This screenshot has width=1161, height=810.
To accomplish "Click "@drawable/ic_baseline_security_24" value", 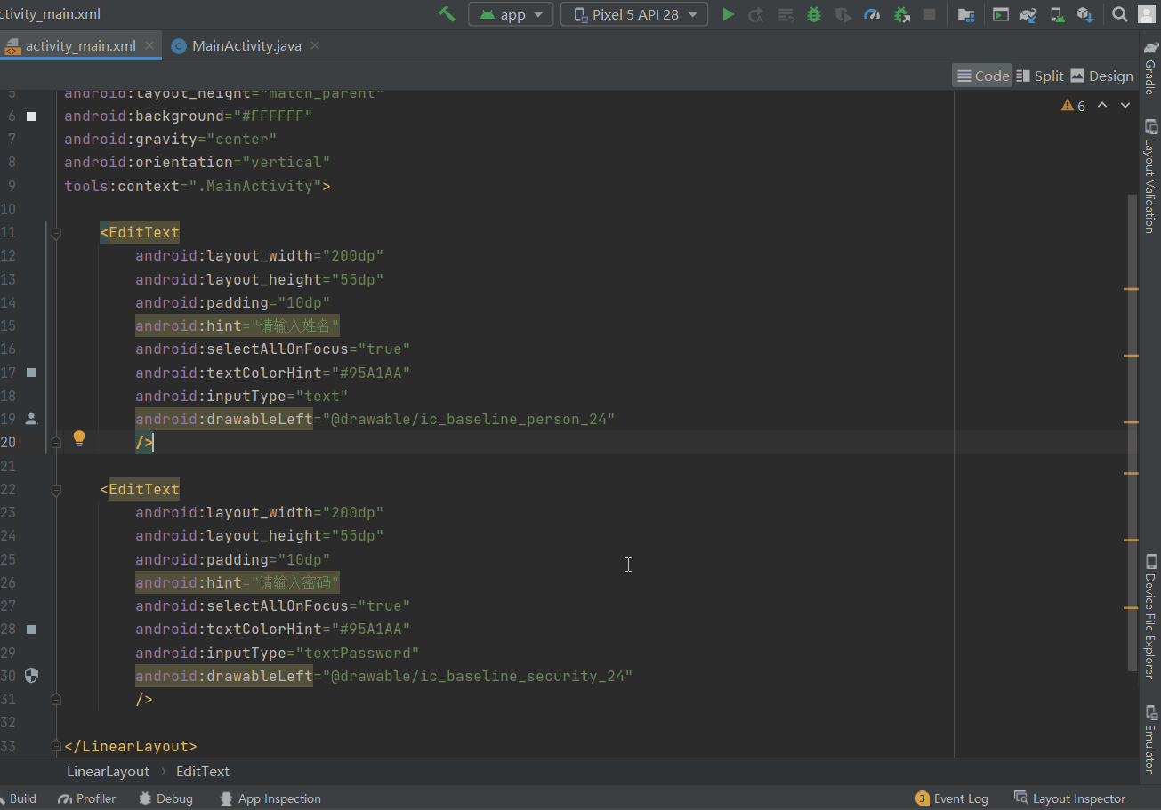I will (477, 676).
